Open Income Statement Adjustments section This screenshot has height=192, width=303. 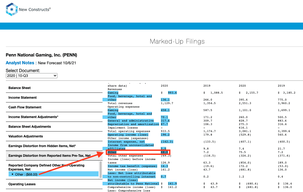pyautogui.click(x=33, y=117)
